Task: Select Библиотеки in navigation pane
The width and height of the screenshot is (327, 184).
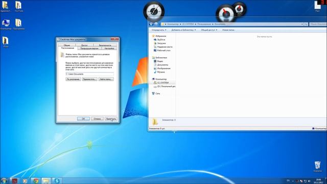Action: coord(161,58)
